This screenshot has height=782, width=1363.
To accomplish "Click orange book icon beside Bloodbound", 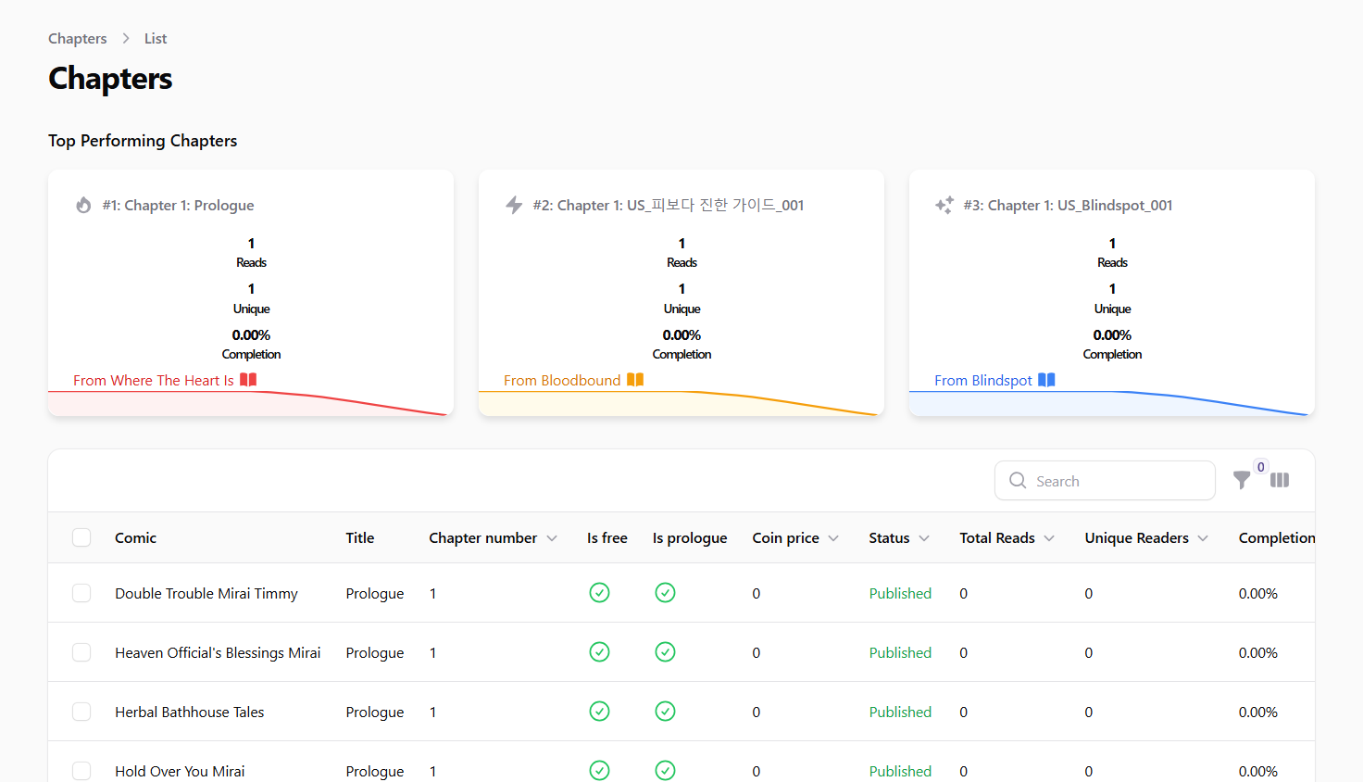I will [635, 380].
